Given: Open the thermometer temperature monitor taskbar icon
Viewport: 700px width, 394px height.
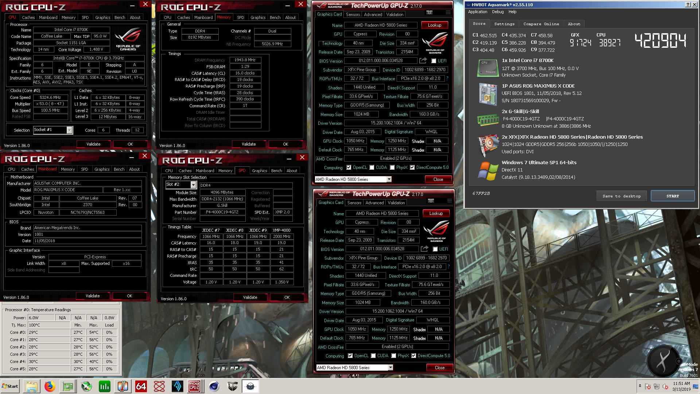Looking at the screenshot, I should (123, 386).
